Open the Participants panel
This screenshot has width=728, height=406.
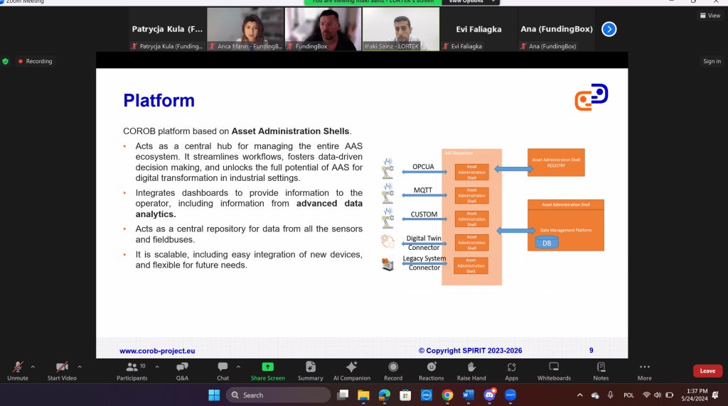132,368
